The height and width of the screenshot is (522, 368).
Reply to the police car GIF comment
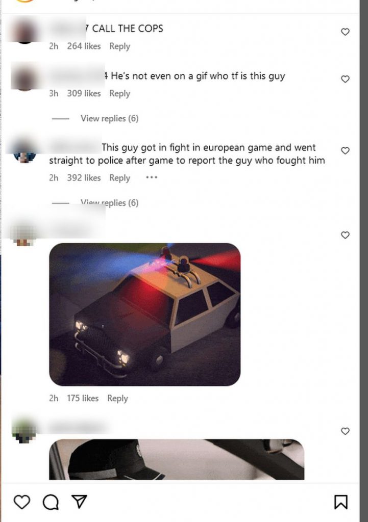click(117, 399)
